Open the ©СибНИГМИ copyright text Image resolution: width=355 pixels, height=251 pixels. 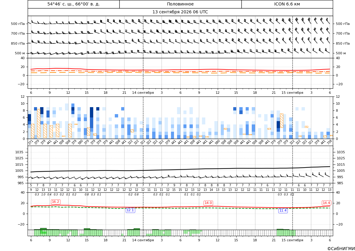pyautogui.click(x=341, y=249)
